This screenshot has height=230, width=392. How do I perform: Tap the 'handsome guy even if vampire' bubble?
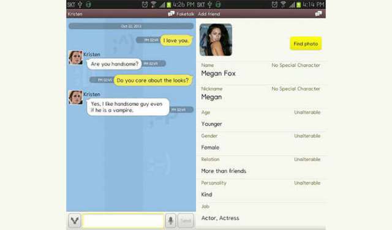pos(128,107)
